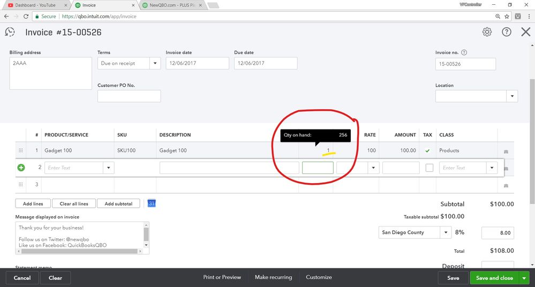Expand the Class dropdown on line 2
This screenshot has height=287, width=535.
point(492,168)
